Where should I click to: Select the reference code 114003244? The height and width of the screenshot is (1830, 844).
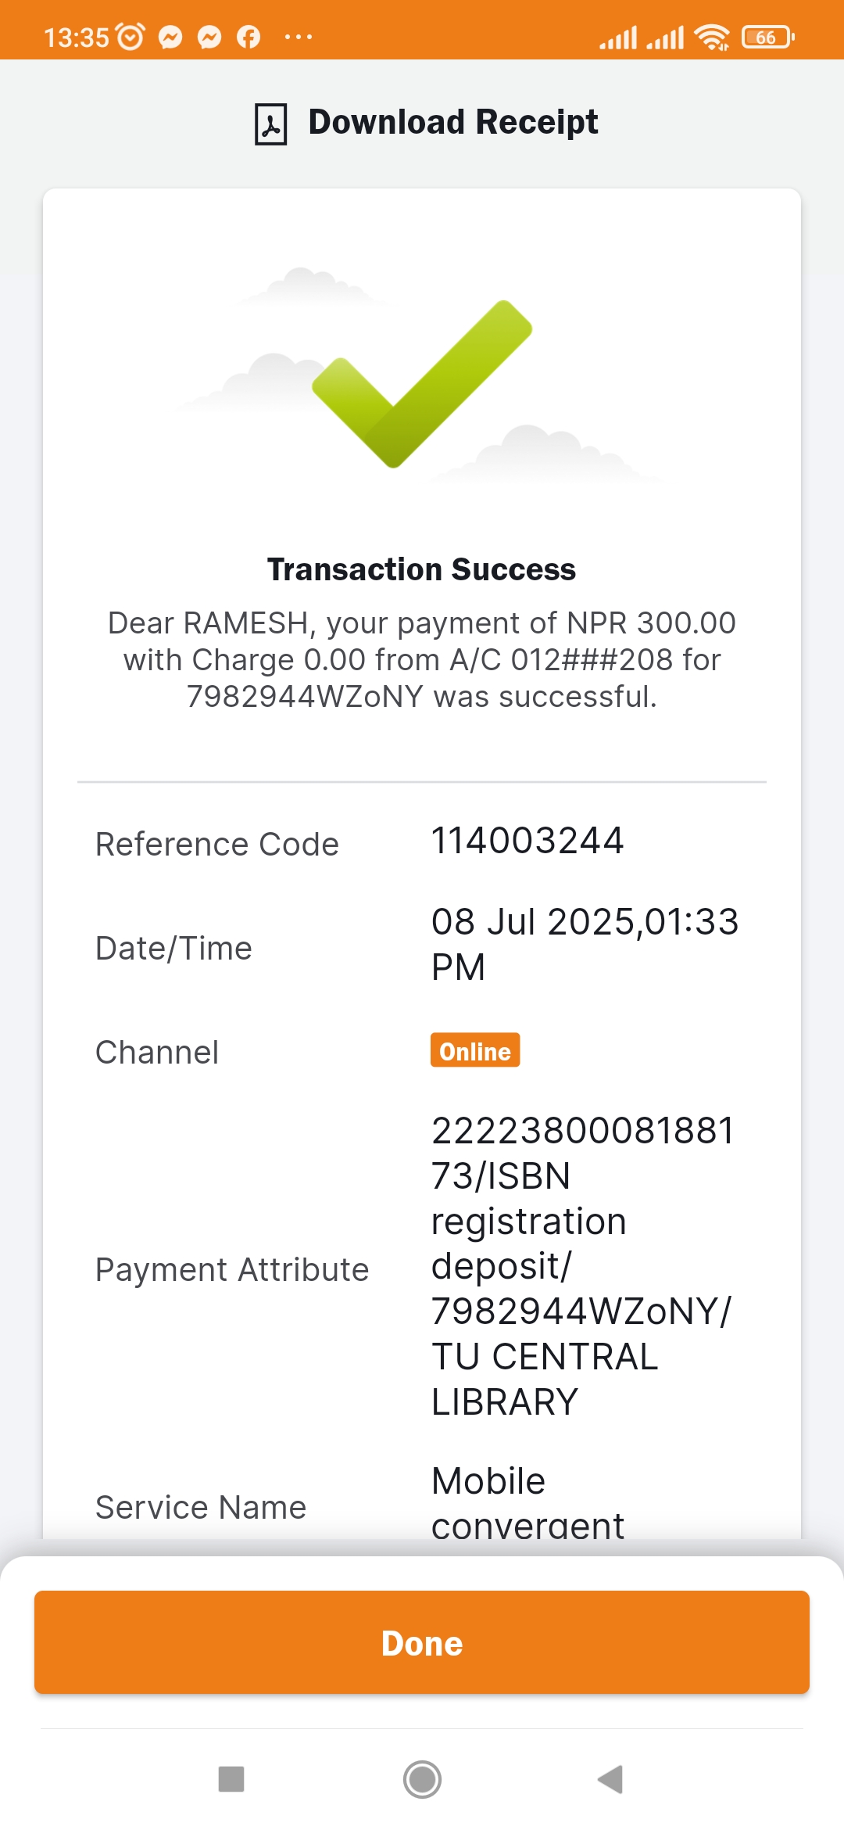click(527, 841)
